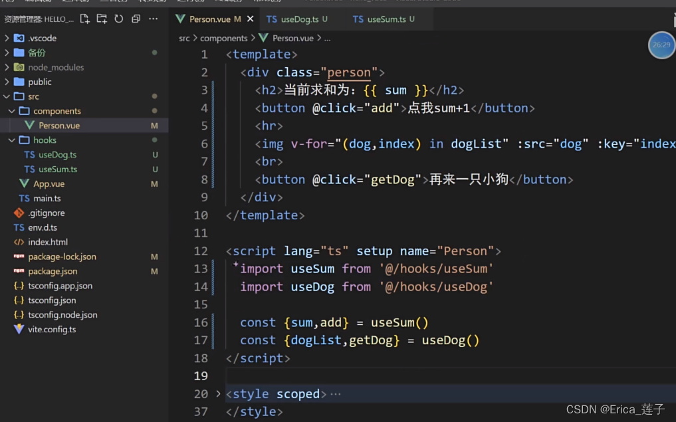Click the Vue icon beside App.vue
676x422 pixels.
tap(25, 183)
